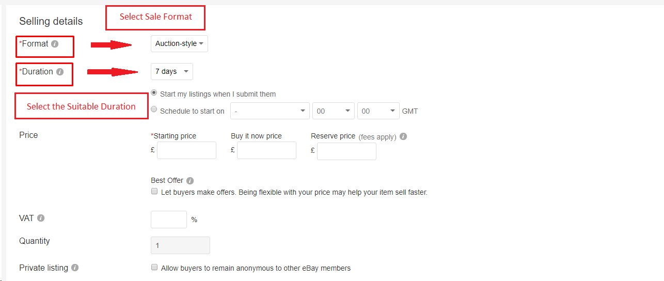Open the Auction-style format dropdown
664x281 pixels.
coord(179,44)
